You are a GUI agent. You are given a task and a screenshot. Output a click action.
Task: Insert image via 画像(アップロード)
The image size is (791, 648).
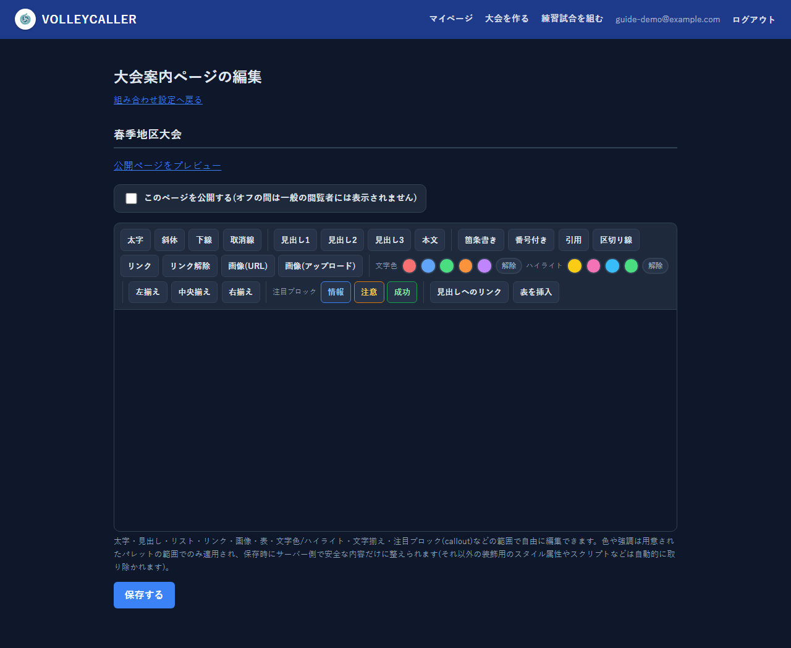point(320,266)
